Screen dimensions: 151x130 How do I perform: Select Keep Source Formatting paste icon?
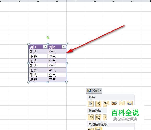coord(114,103)
